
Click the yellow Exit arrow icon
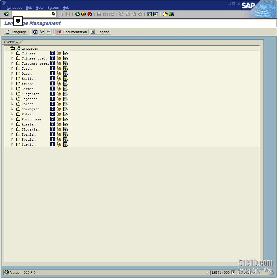click(84, 14)
